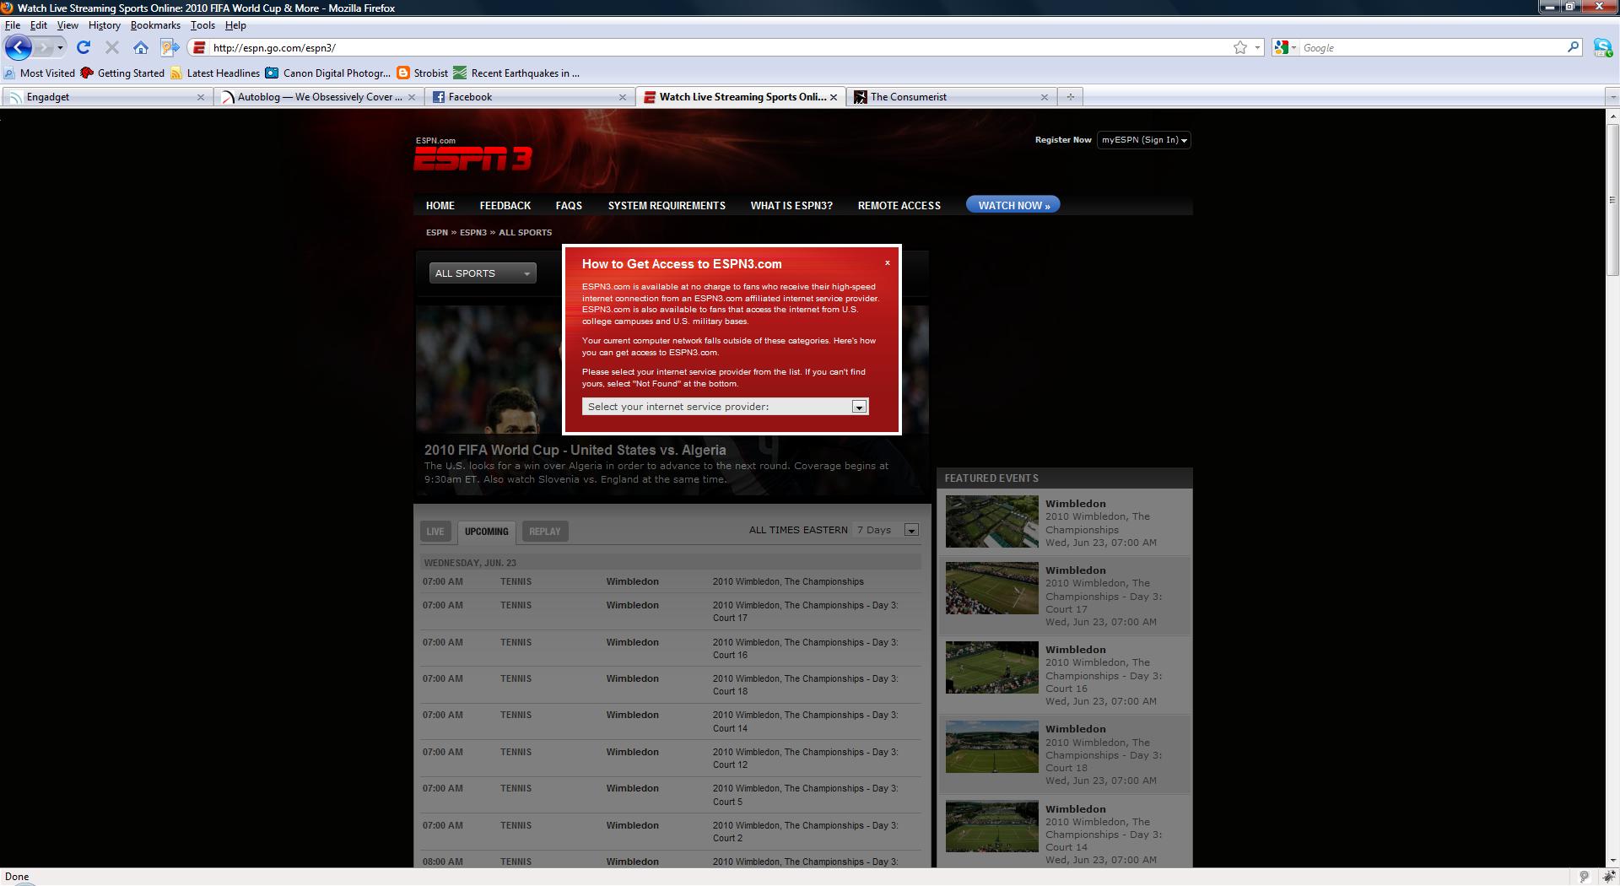Click the Stop loading X icon
Viewport: 1620px width, 886px height.
click(x=111, y=48)
